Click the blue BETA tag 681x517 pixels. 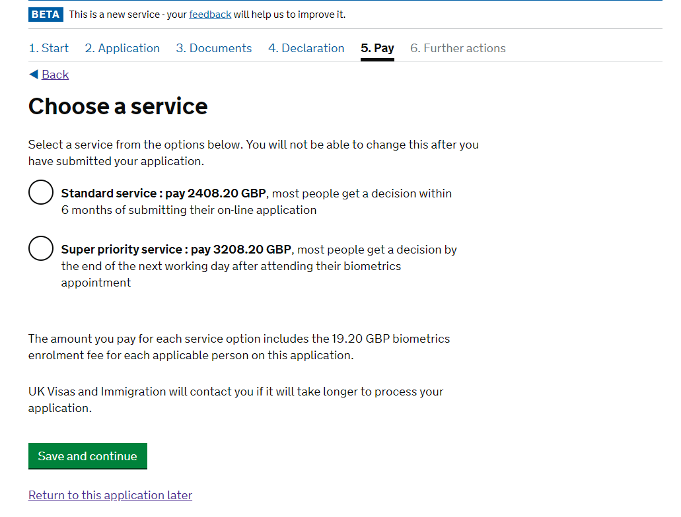46,15
